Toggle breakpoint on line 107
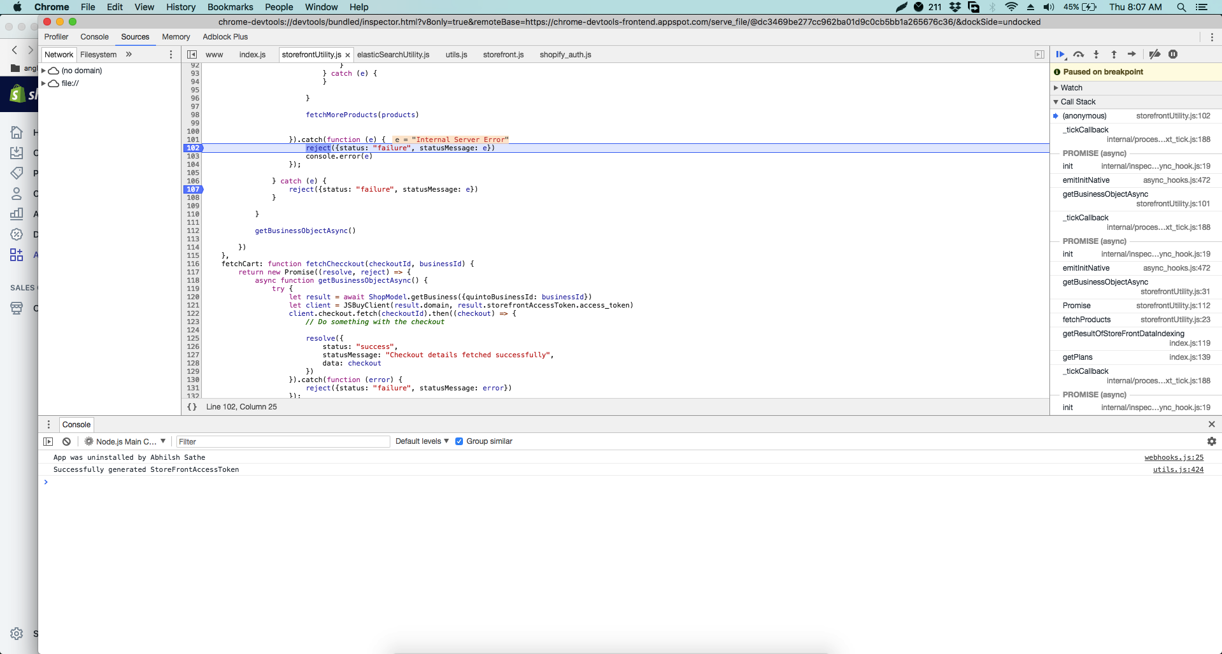The height and width of the screenshot is (654, 1222). pos(192,189)
